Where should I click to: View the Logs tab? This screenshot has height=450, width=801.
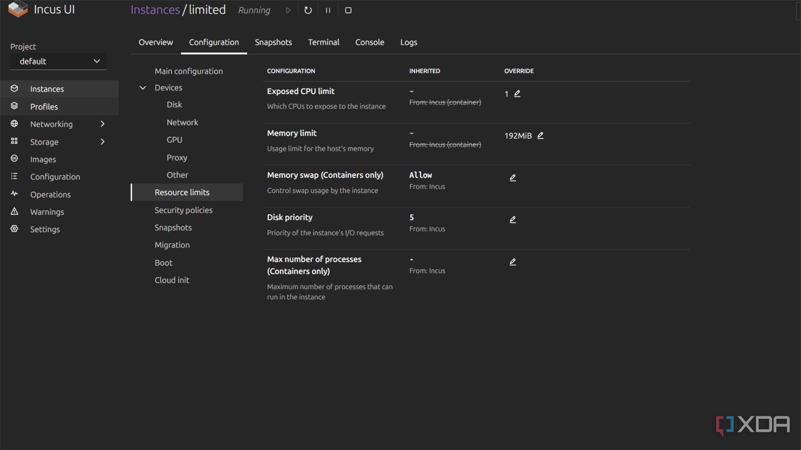409,42
